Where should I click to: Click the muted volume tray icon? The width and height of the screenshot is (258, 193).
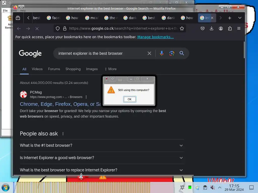pos(212,187)
